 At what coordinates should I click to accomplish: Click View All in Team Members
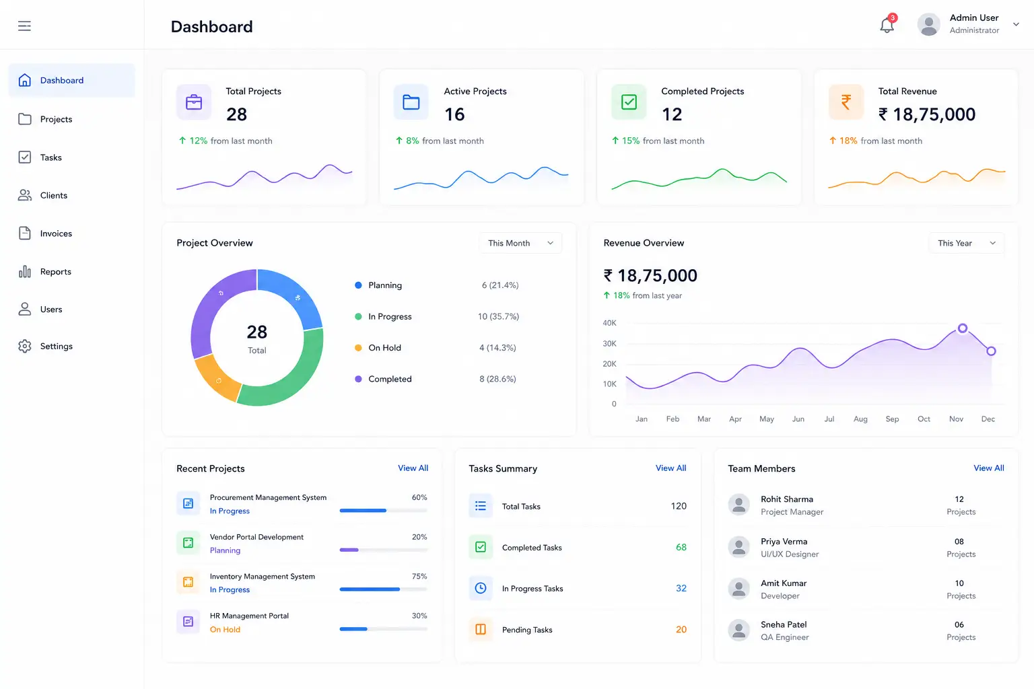click(x=988, y=468)
